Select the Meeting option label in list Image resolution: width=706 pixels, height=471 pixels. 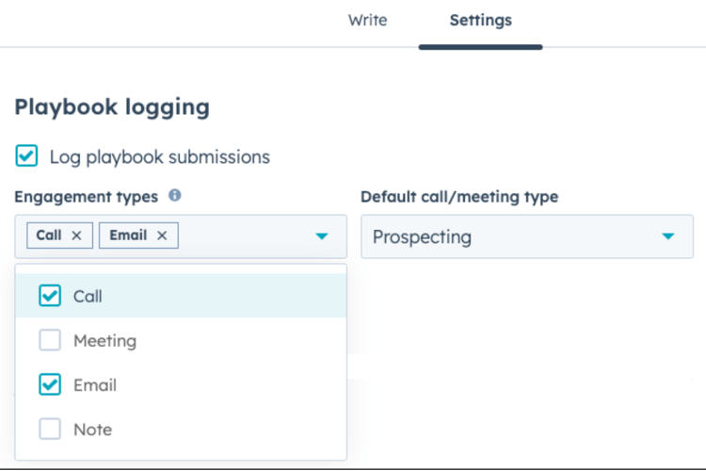[104, 341]
